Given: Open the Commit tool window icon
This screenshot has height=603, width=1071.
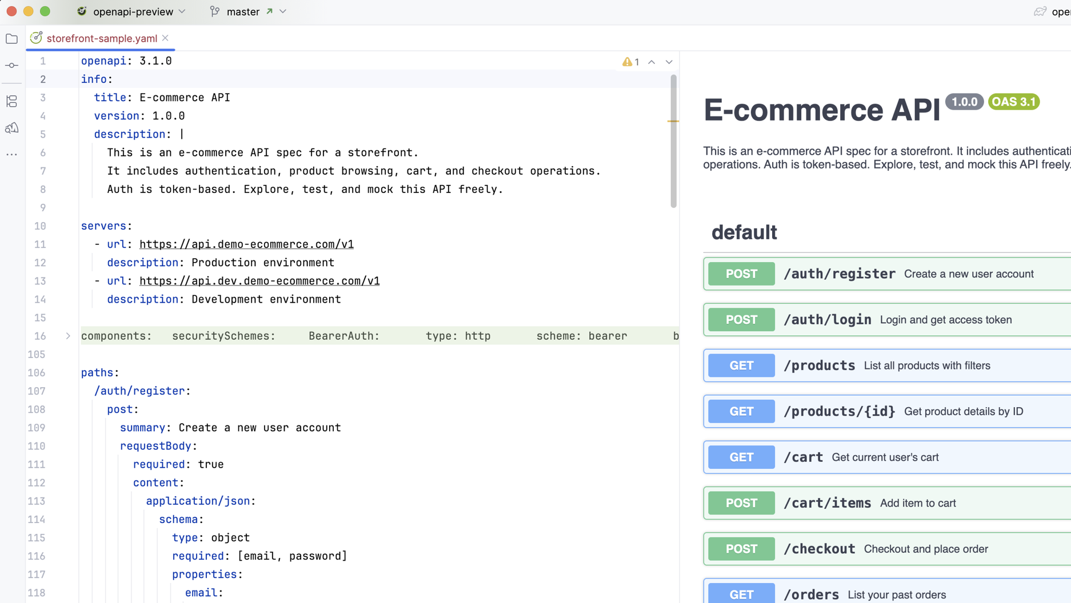Looking at the screenshot, I should click(11, 66).
